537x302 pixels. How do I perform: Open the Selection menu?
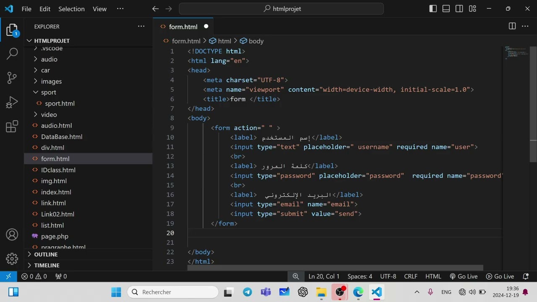71,9
